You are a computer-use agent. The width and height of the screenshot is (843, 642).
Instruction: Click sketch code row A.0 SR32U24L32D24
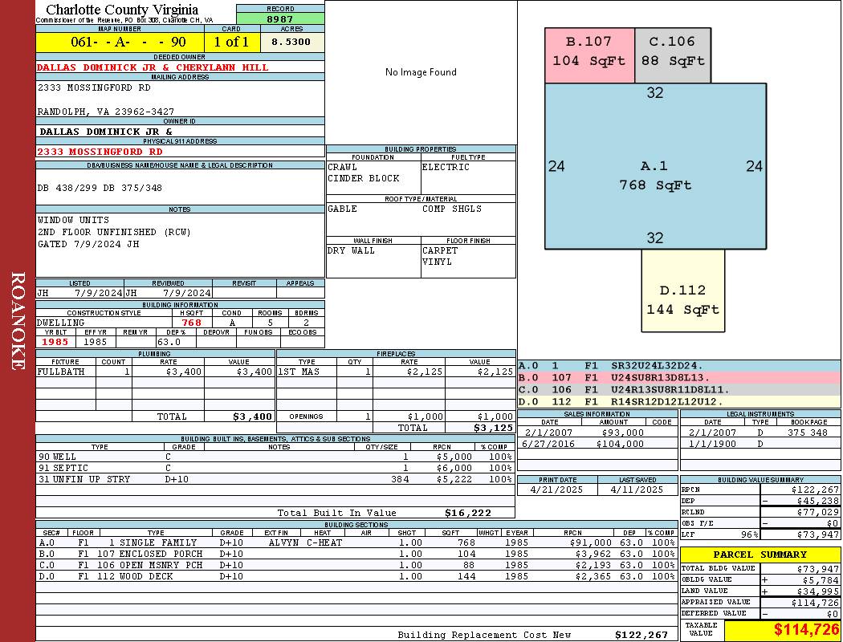pos(679,366)
